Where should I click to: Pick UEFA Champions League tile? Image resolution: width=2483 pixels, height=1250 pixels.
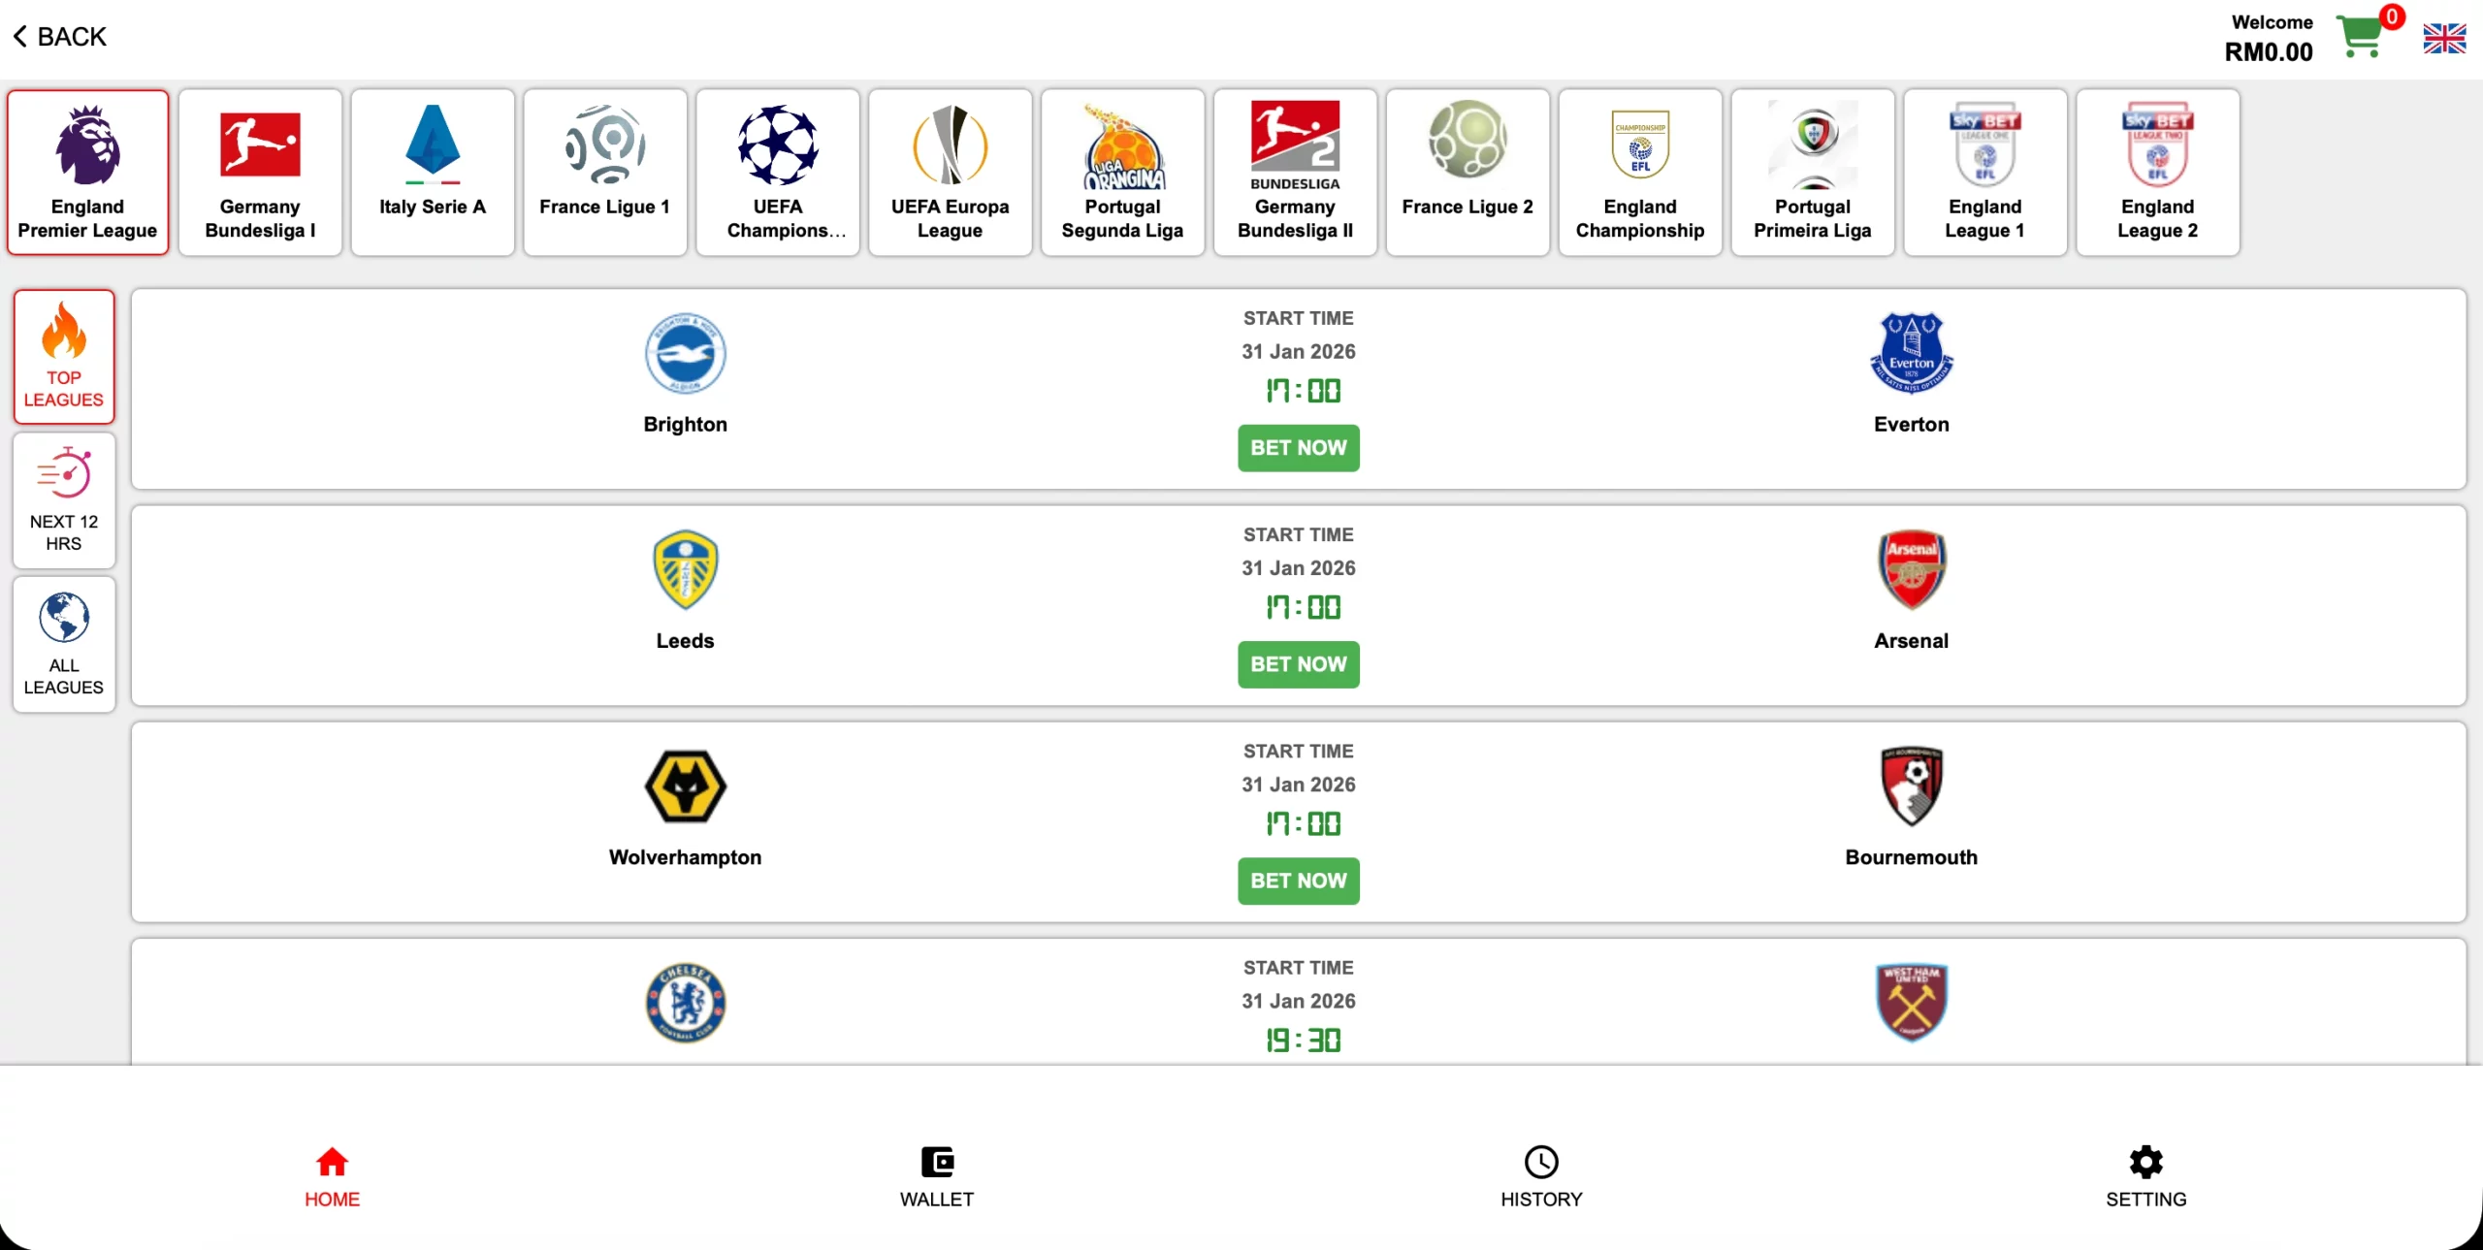click(x=778, y=173)
